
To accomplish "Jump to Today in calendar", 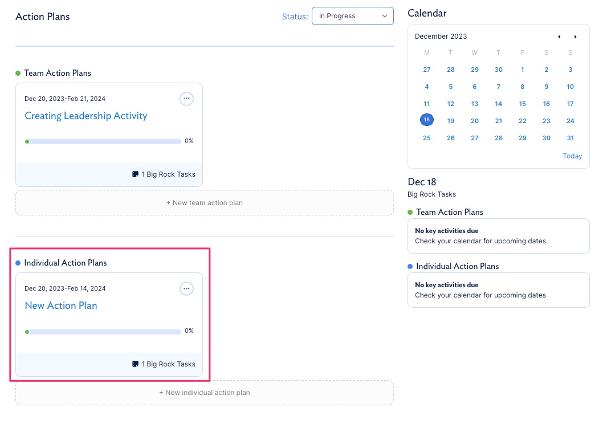I will (x=572, y=156).
